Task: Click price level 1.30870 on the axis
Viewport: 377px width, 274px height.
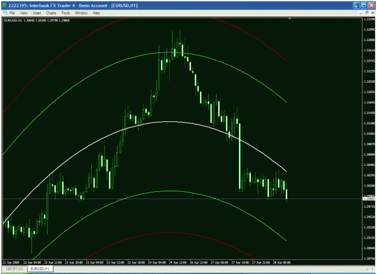Action: (369, 144)
